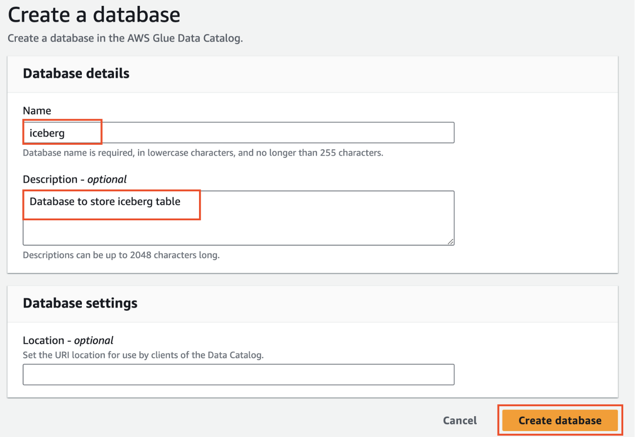Click the database name requirement hint text
The width and height of the screenshot is (635, 437).
(203, 153)
